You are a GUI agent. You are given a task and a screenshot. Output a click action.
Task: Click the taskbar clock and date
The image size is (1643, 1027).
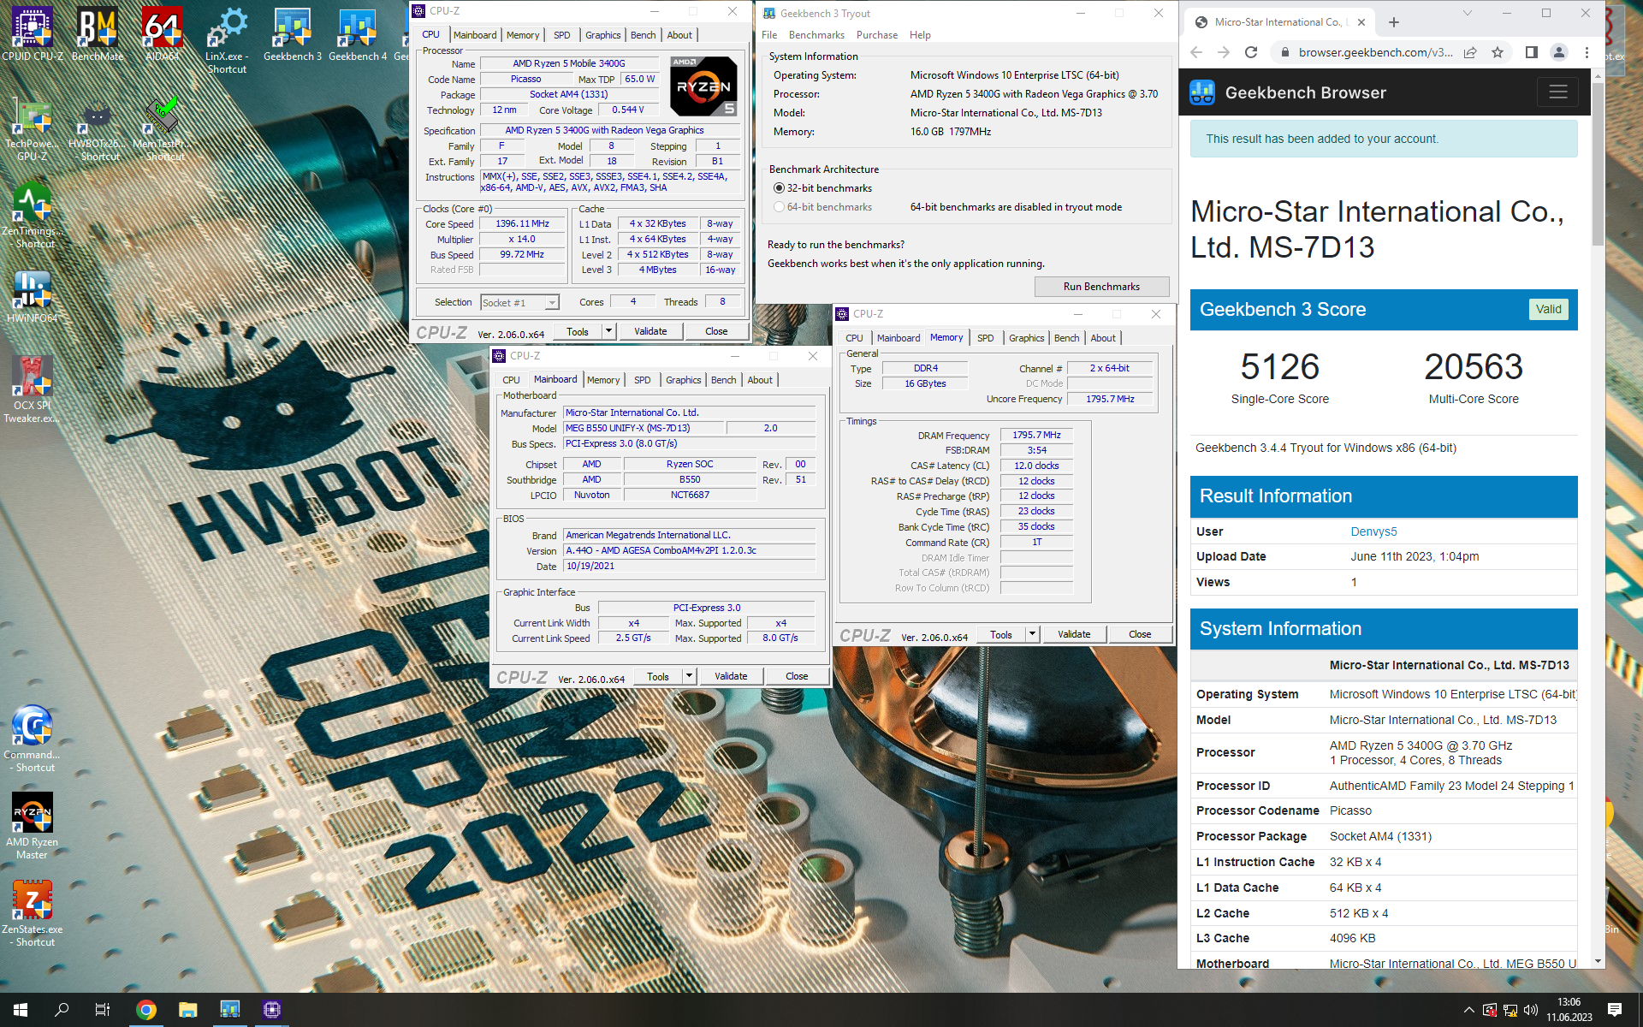(x=1569, y=1010)
